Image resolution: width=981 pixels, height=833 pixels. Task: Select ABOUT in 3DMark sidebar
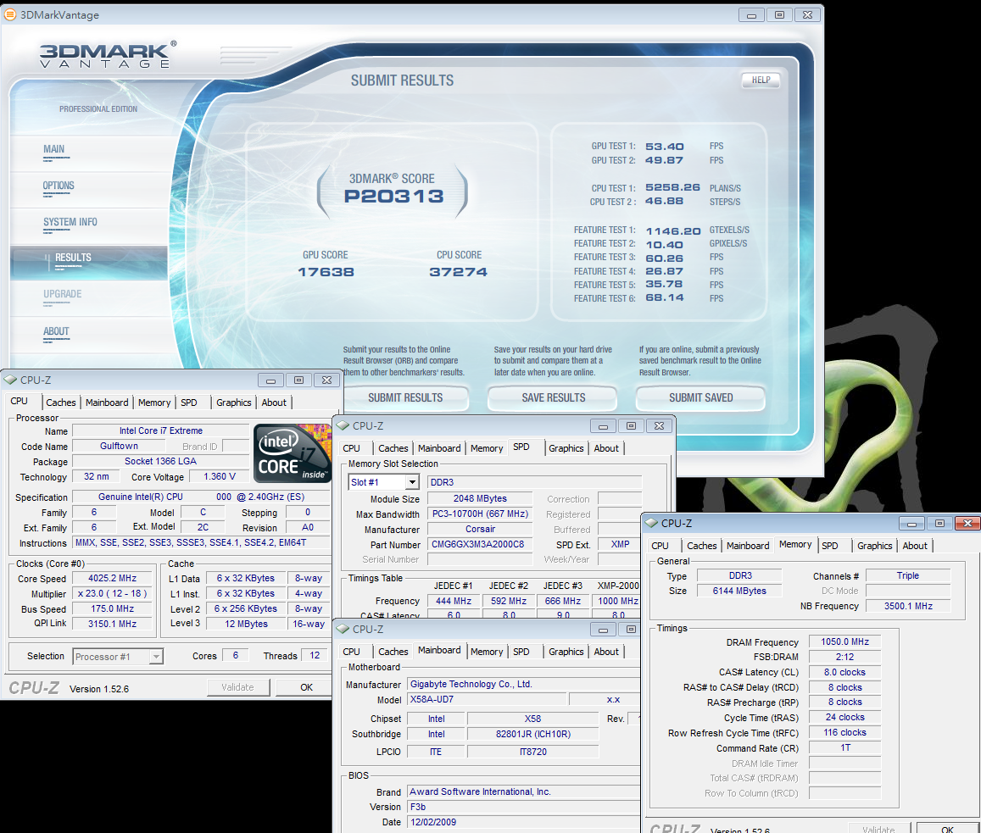click(x=56, y=331)
